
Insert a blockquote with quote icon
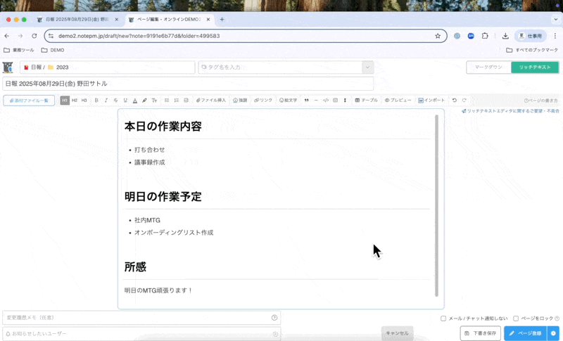click(x=306, y=101)
